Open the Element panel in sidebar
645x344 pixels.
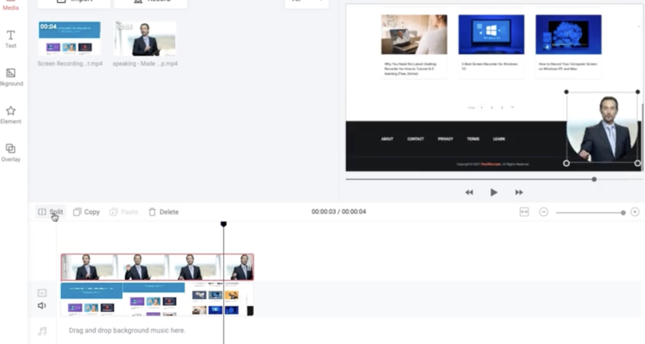(x=11, y=114)
